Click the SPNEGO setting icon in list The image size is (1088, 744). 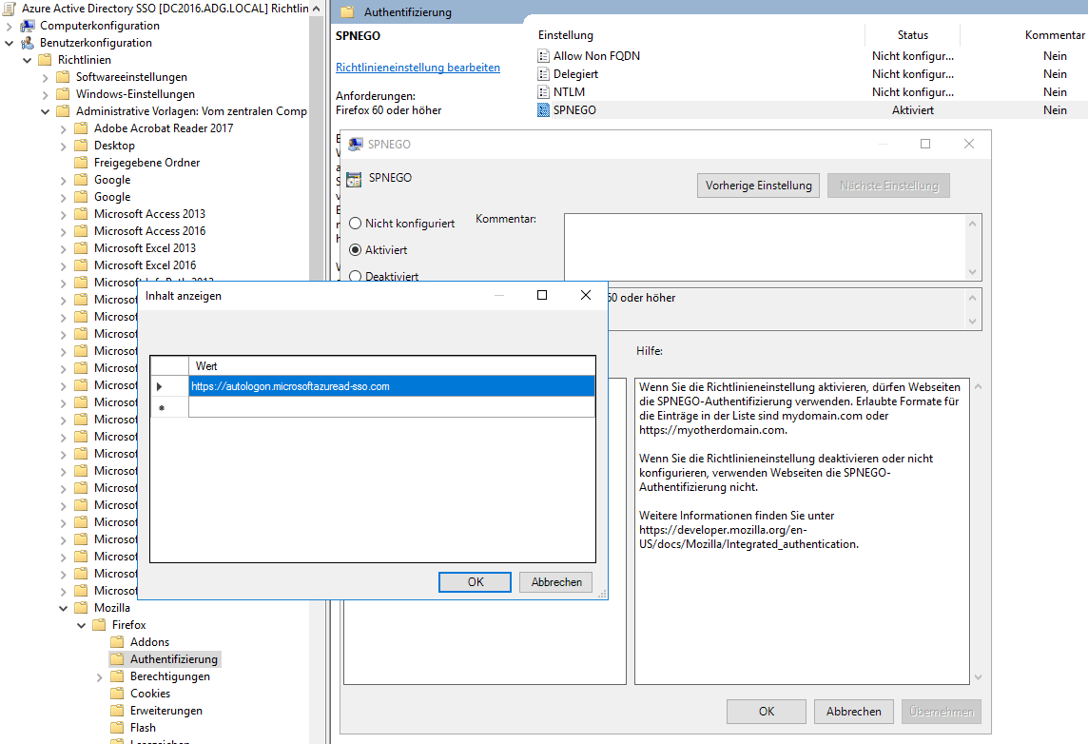click(x=543, y=109)
